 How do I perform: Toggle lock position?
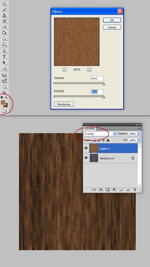[103, 140]
